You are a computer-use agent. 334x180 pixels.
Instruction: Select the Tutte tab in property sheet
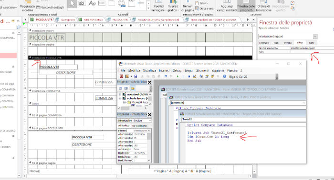tap(312, 43)
